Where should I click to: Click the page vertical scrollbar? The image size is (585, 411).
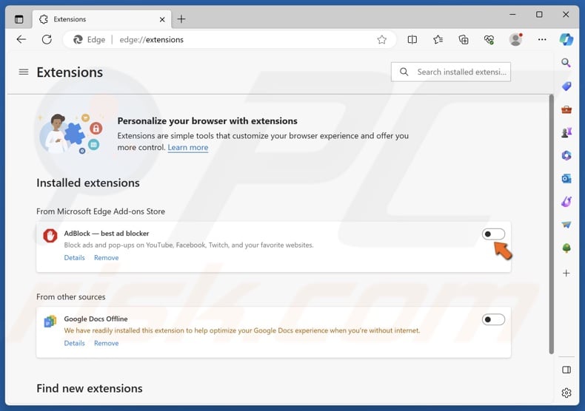coord(551,224)
